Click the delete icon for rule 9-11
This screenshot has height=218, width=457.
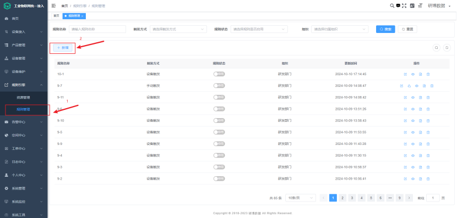428,97
